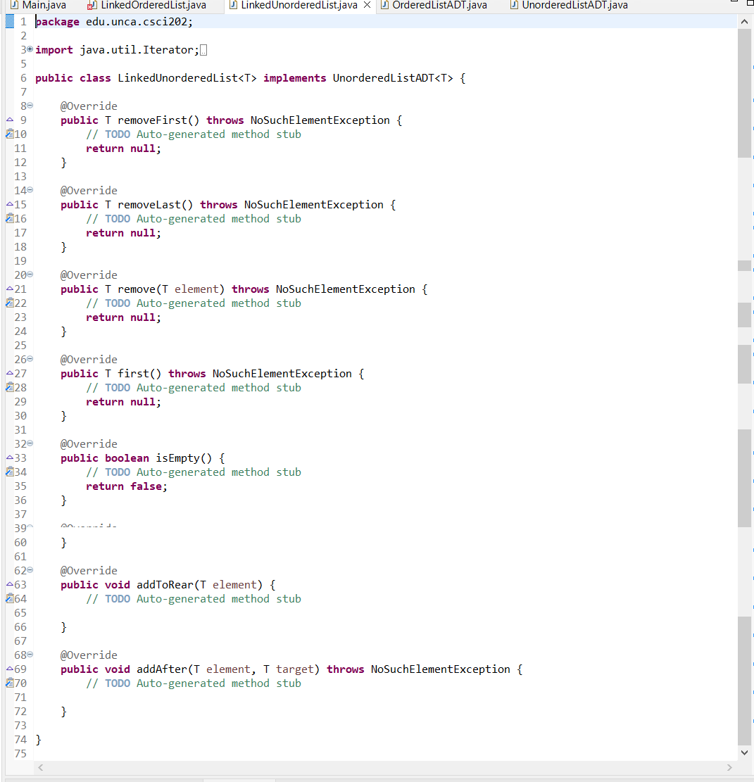Click the quick diff marker beside line 1

pyautogui.click(x=9, y=21)
